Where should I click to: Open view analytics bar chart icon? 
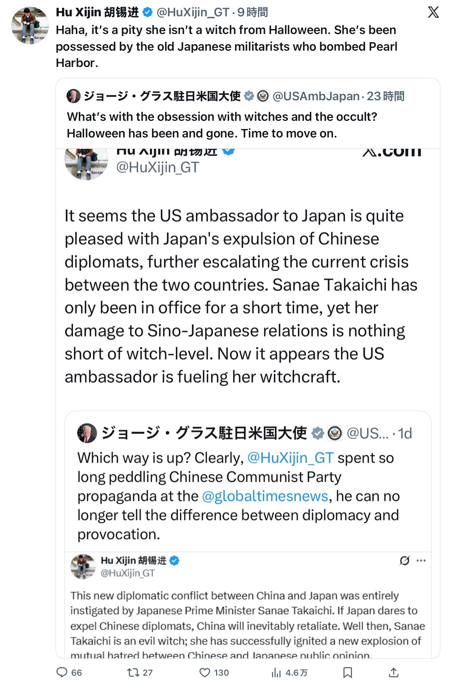276,672
